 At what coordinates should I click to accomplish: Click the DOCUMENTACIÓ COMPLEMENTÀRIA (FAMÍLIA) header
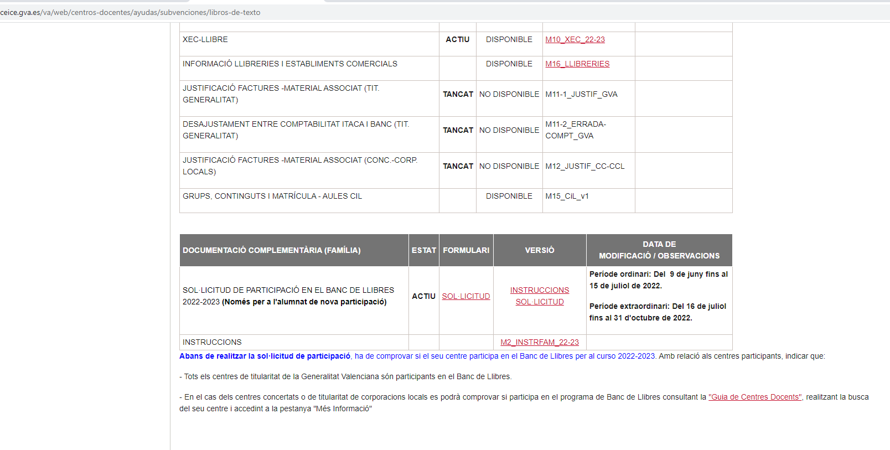(271, 250)
